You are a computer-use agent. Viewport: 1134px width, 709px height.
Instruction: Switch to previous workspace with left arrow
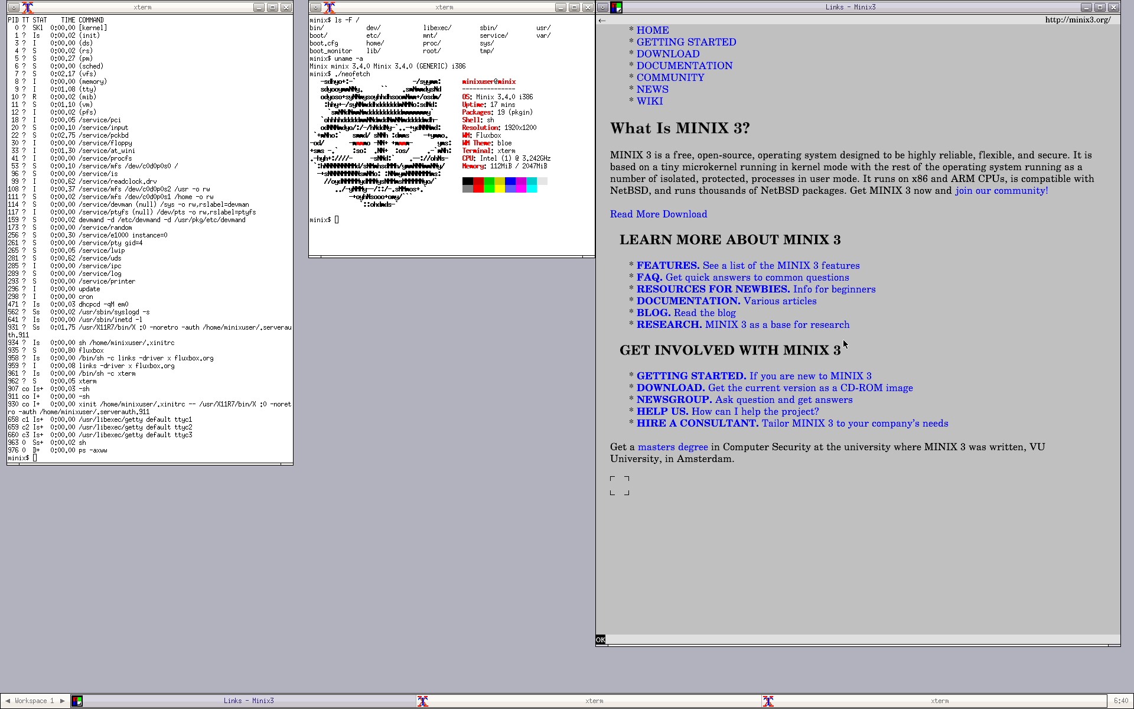tap(8, 701)
